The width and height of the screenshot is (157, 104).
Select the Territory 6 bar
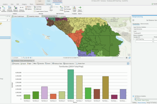(x=71, y=84)
